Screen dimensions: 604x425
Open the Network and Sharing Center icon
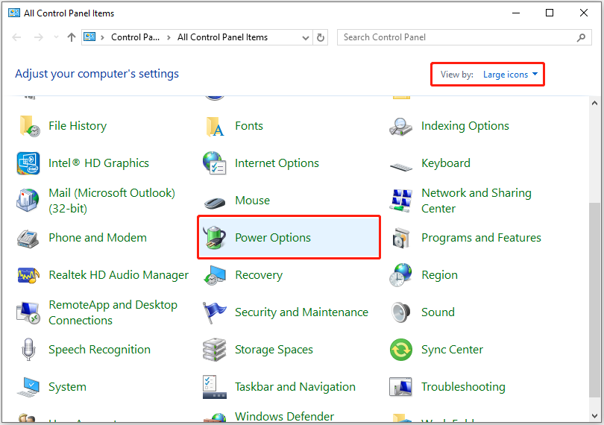pos(400,201)
